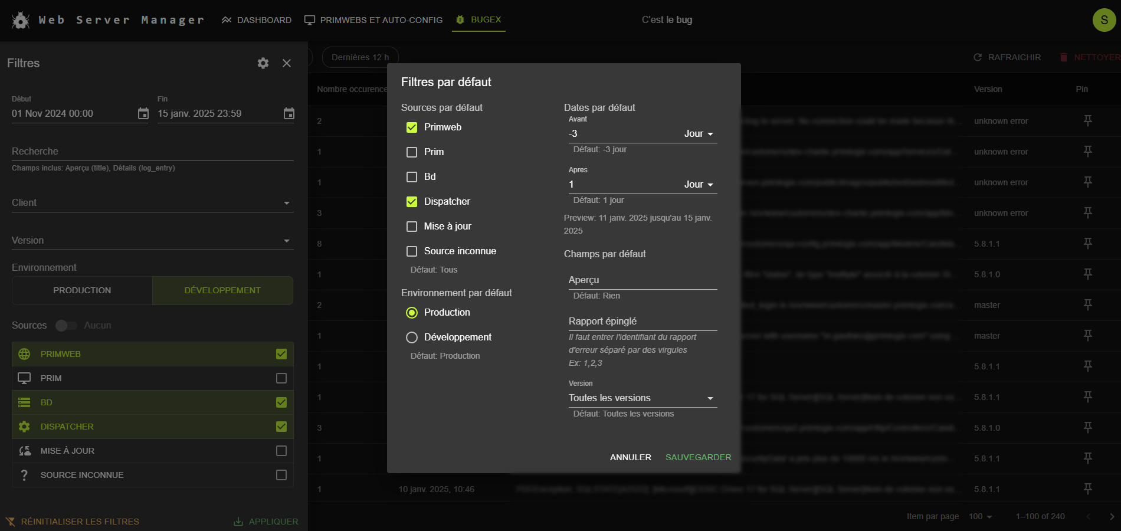Open the Avant unit Jour dropdown

[699, 134]
